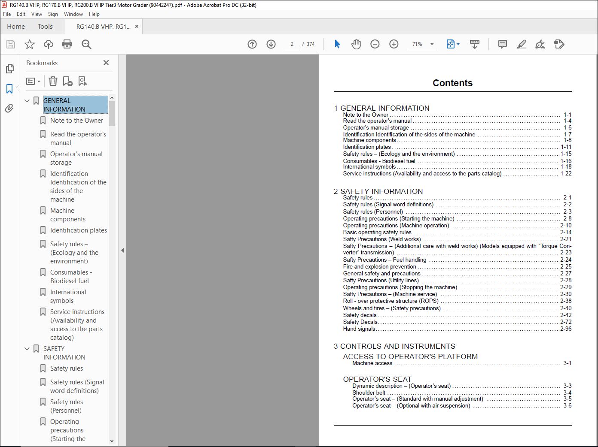This screenshot has height=447, width=598.
Task: Open the zoom level dropdown arrow
Action: coord(432,44)
